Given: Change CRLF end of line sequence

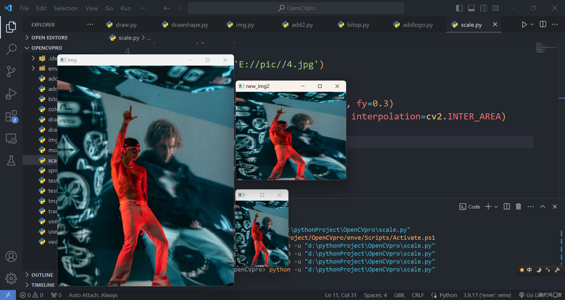Looking at the screenshot, I should tap(418, 295).
